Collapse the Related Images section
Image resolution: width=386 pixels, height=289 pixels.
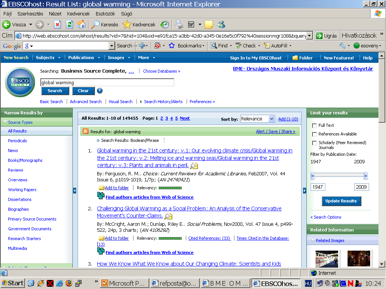tap(313, 240)
